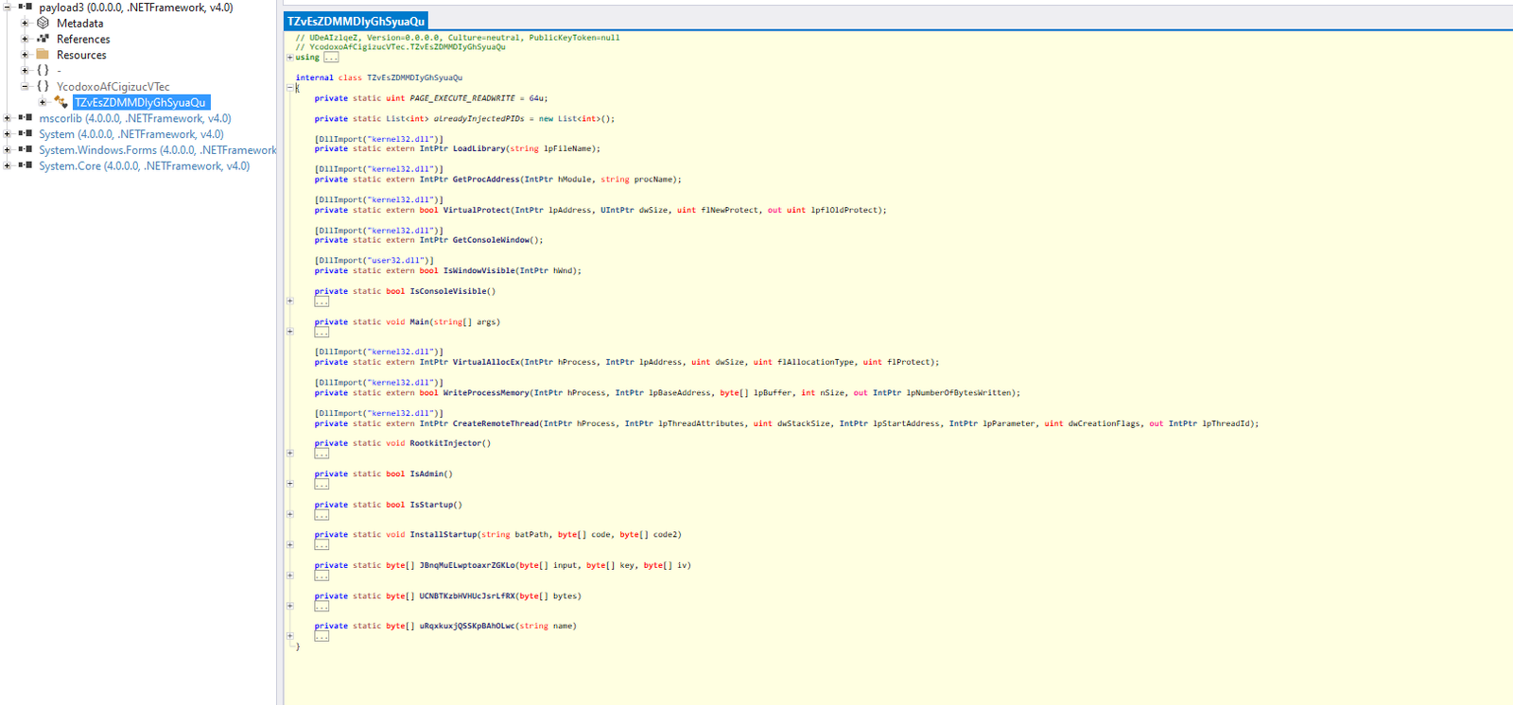Expand the mscorlib assembly node
This screenshot has height=705, width=1513.
pos(8,118)
